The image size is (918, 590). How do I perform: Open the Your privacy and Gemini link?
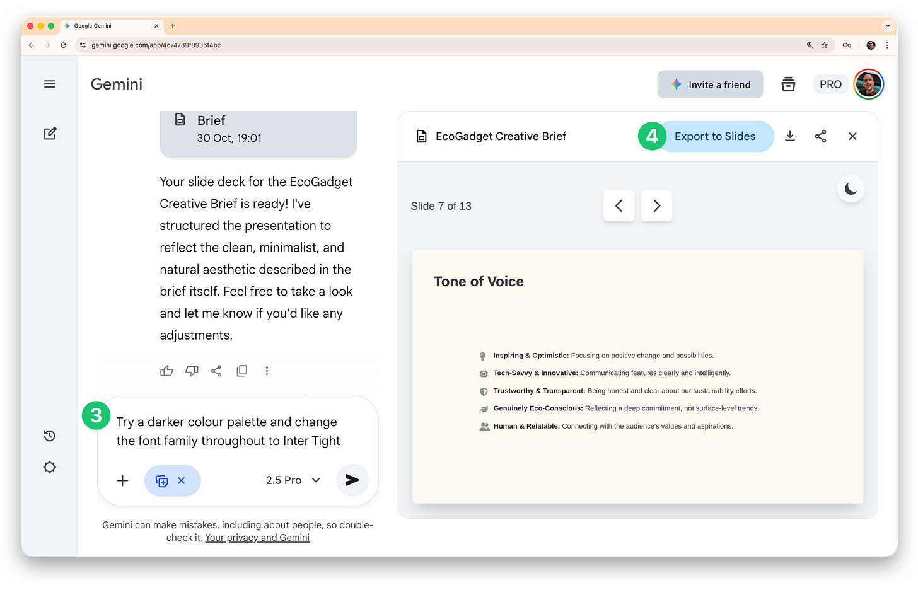click(x=257, y=538)
